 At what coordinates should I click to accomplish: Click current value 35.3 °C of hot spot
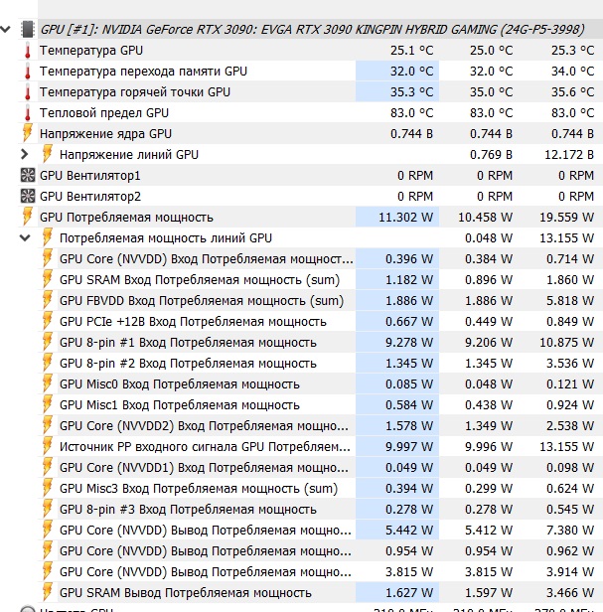point(411,92)
